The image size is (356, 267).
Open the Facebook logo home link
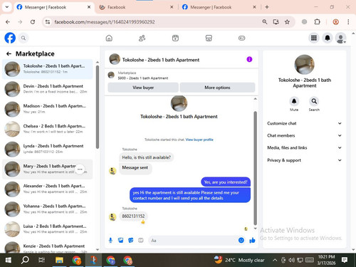point(10,38)
